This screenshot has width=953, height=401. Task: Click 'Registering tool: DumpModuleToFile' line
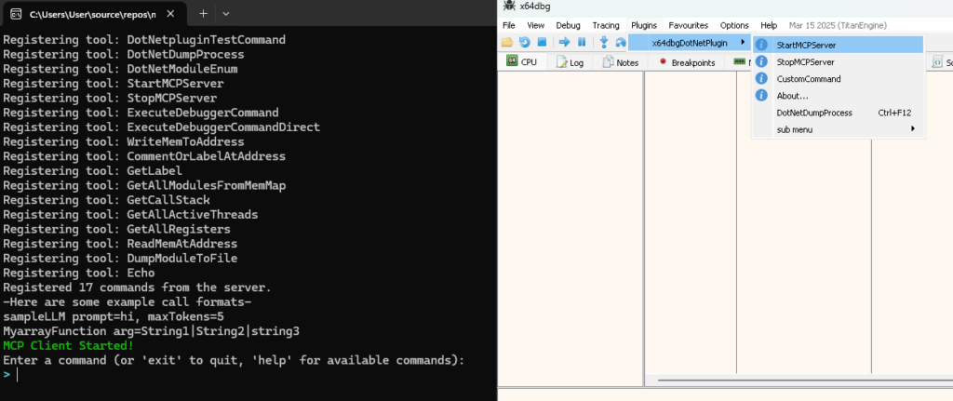point(120,259)
